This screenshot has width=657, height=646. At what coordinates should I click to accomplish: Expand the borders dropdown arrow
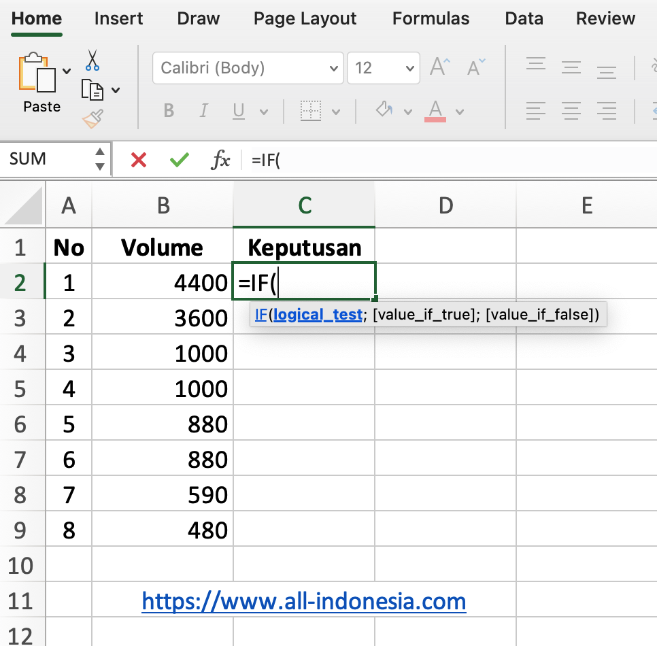[336, 112]
